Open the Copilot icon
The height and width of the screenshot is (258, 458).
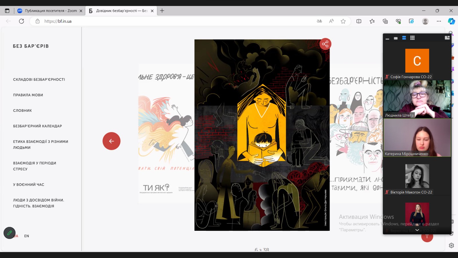(x=451, y=21)
